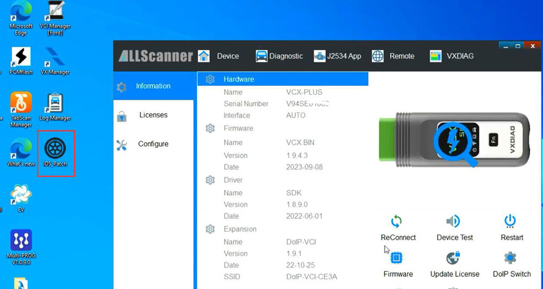Open the J2534 App tab
543x289 pixels.
click(x=344, y=56)
